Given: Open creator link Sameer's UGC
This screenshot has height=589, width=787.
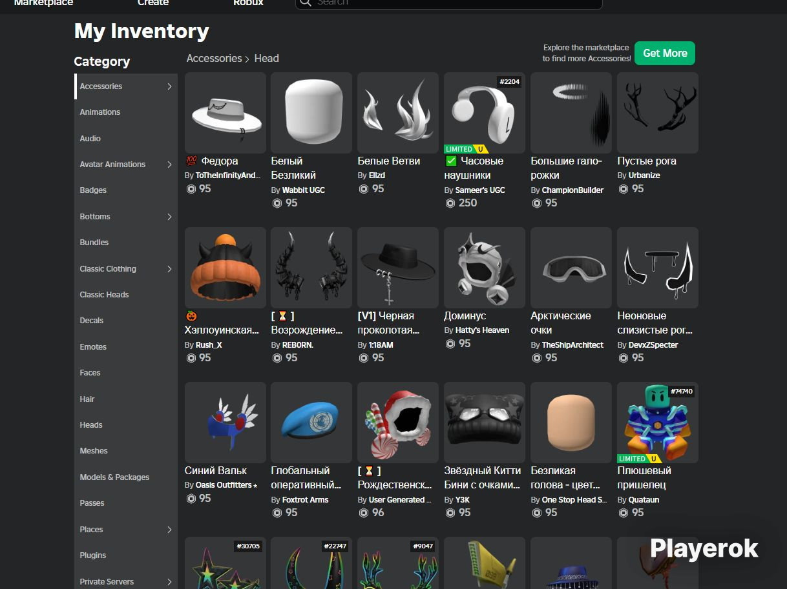Looking at the screenshot, I should 480,190.
